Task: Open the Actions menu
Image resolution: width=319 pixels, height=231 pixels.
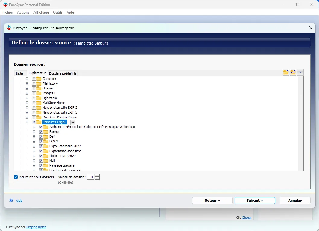Action: tap(23, 12)
